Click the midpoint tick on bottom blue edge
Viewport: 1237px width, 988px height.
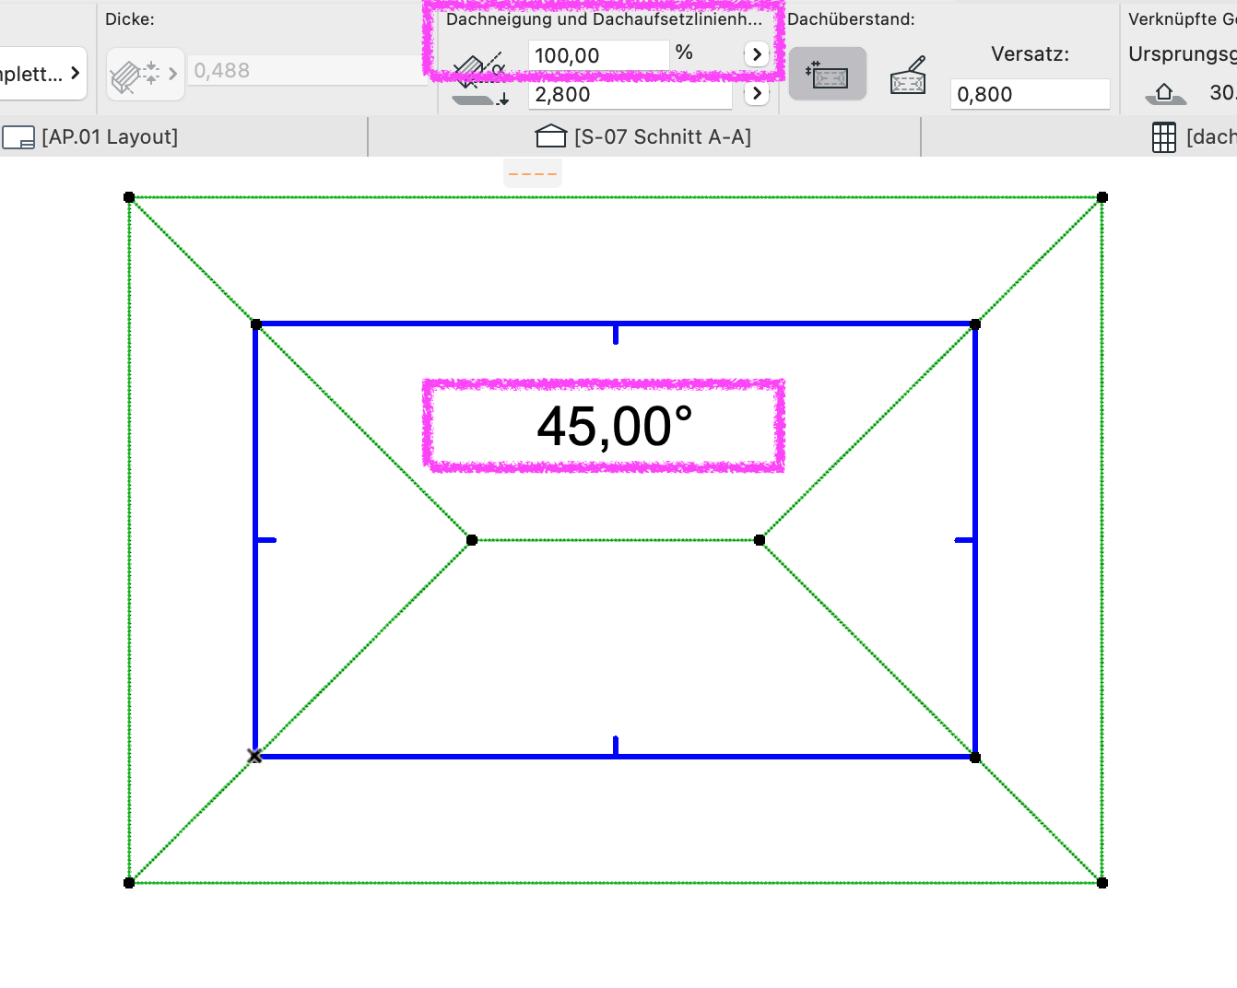click(616, 746)
